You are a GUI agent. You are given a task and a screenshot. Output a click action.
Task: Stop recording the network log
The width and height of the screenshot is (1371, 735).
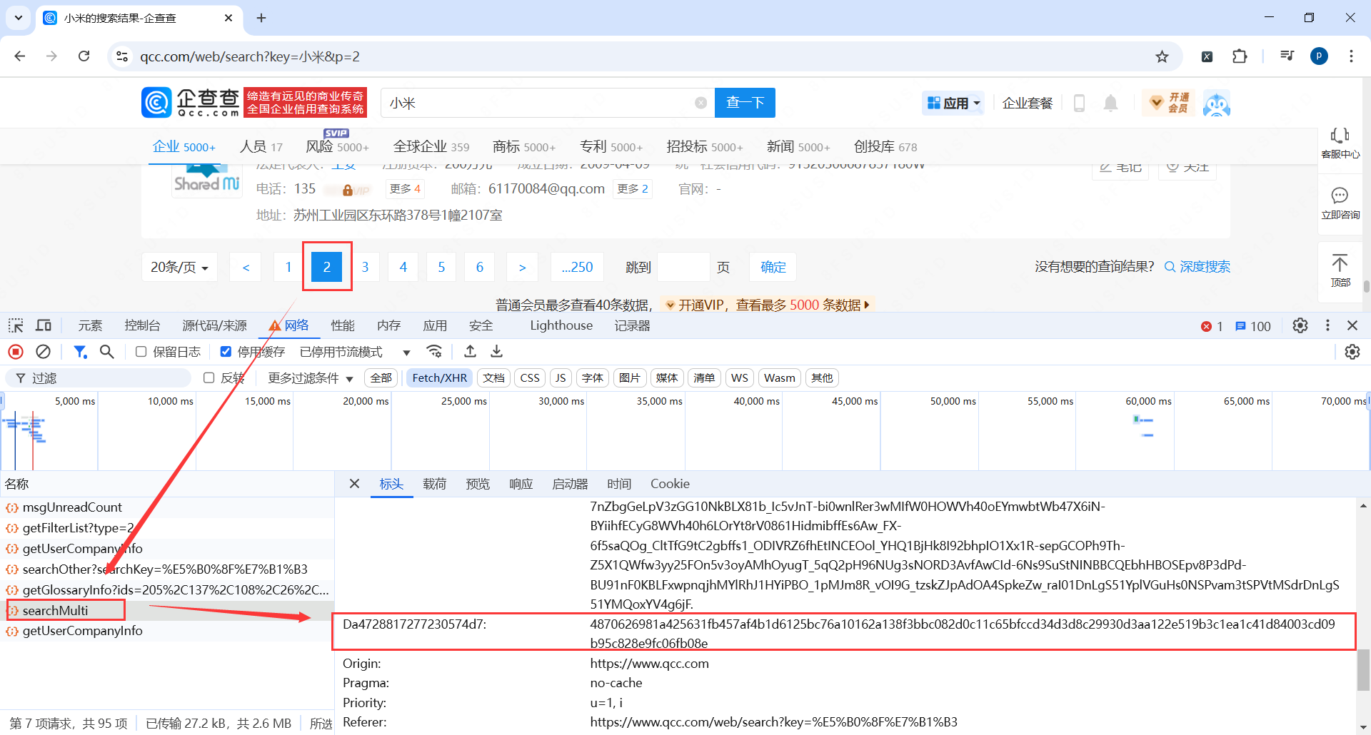pos(16,352)
